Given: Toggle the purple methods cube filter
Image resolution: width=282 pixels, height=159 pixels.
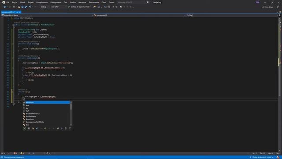Looking at the screenshot, I should point(62,129).
